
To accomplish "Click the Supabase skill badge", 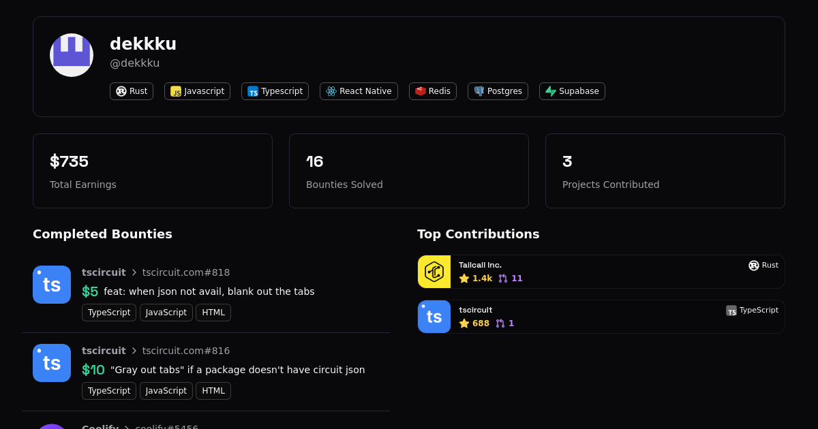I will 572,91.
